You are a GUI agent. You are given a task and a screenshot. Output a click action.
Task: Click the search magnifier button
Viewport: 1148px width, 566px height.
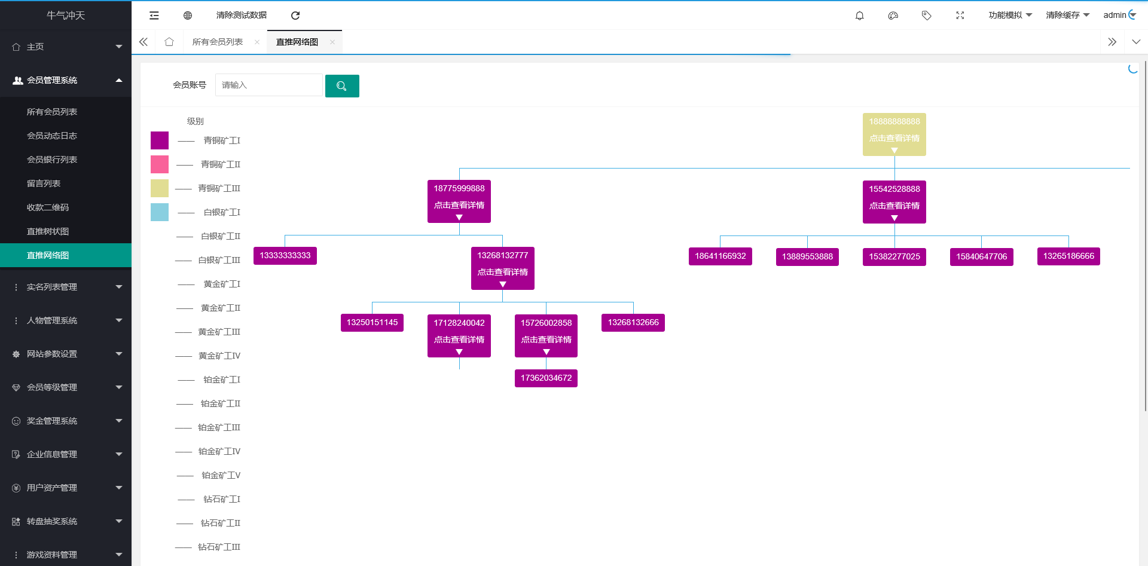pos(342,86)
